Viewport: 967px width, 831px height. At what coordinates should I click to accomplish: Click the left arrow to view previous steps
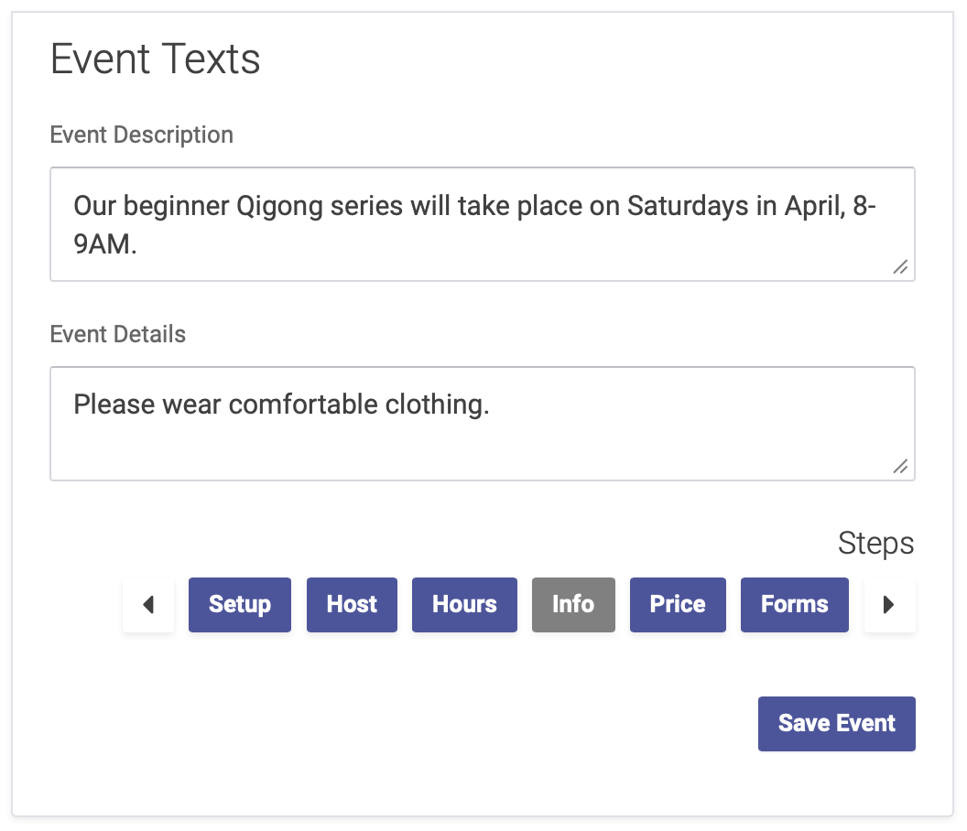(x=148, y=605)
